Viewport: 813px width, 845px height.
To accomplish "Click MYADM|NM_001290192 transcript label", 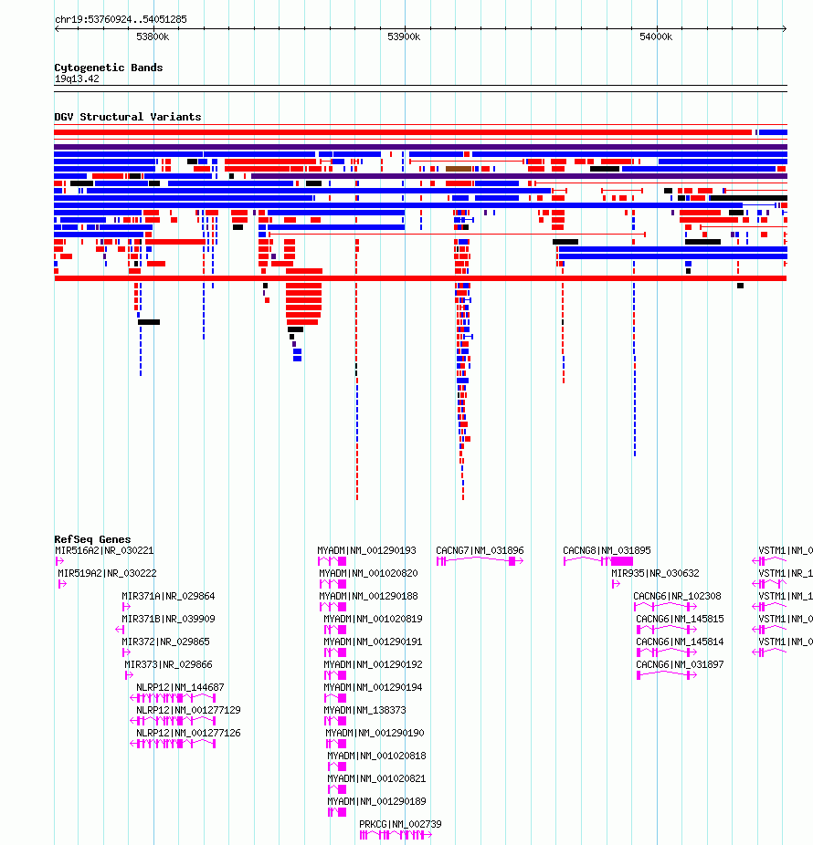I will [373, 664].
